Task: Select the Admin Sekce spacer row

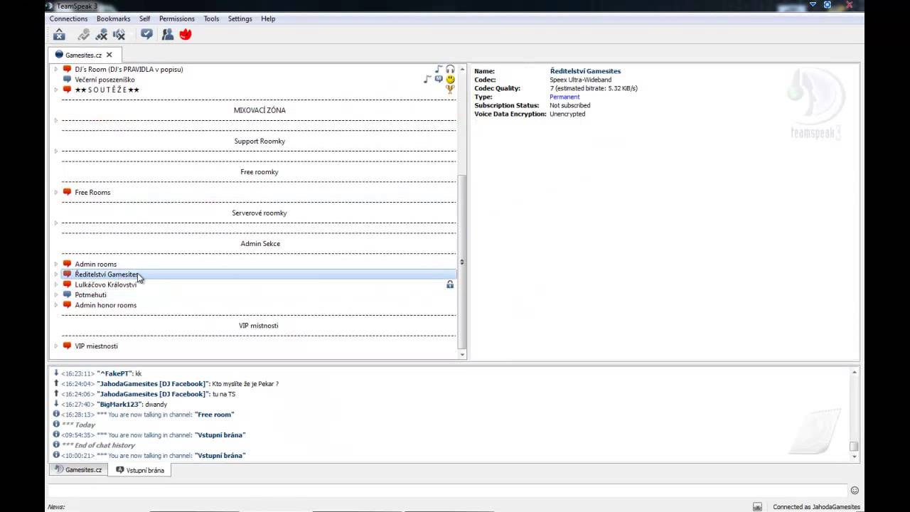Action: pos(259,243)
